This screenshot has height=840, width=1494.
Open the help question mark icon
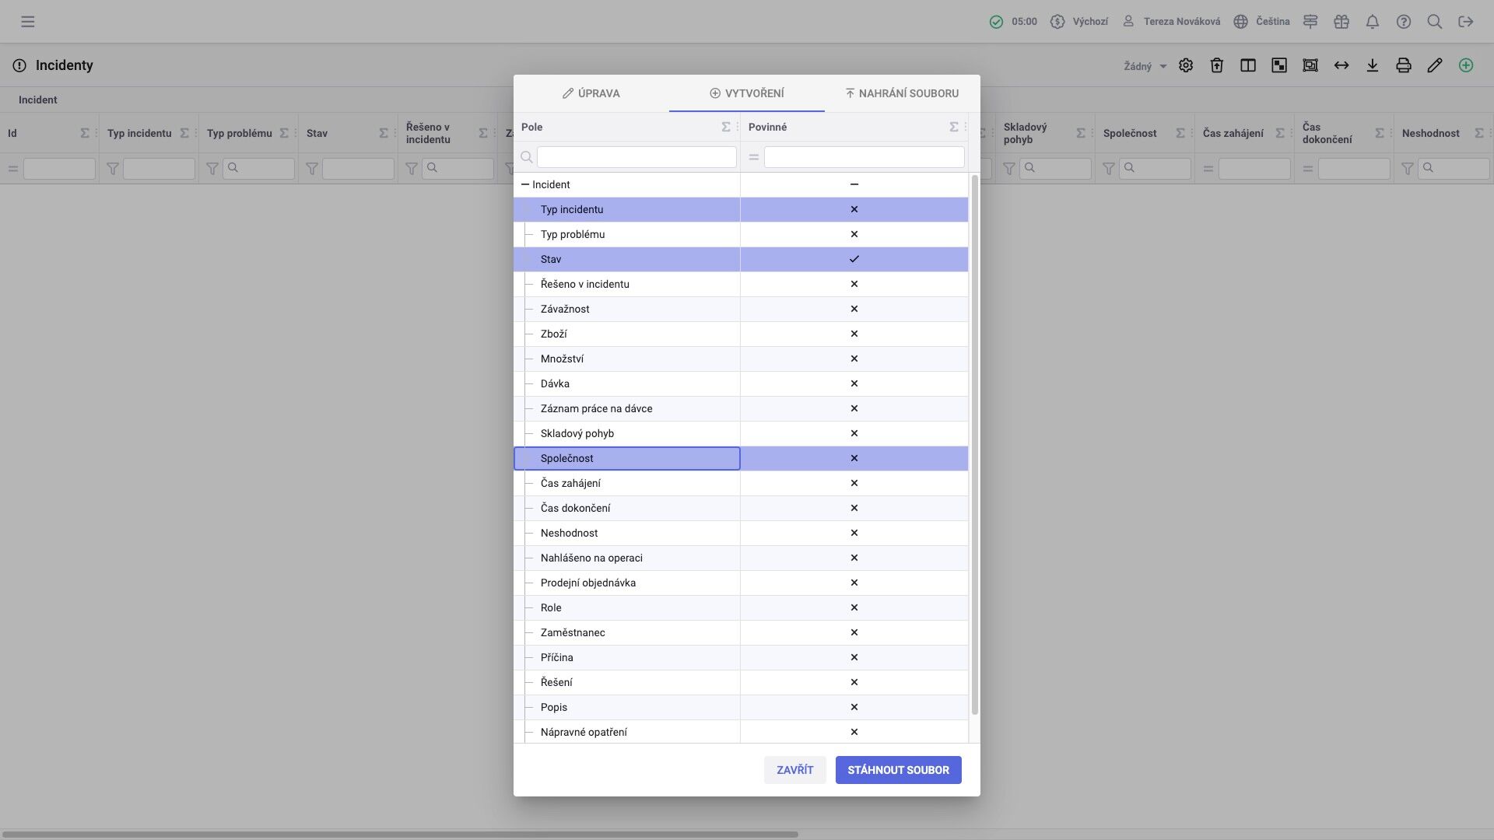coord(1404,22)
